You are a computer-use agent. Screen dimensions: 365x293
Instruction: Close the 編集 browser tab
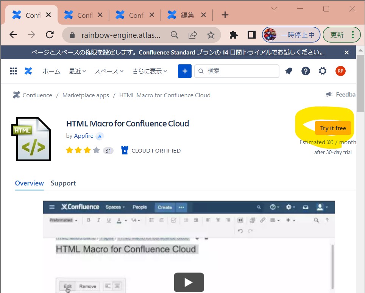203,15
